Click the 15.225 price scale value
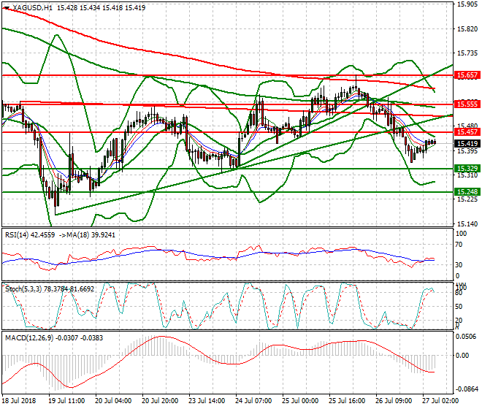This screenshot has height=409, width=482. (467, 199)
